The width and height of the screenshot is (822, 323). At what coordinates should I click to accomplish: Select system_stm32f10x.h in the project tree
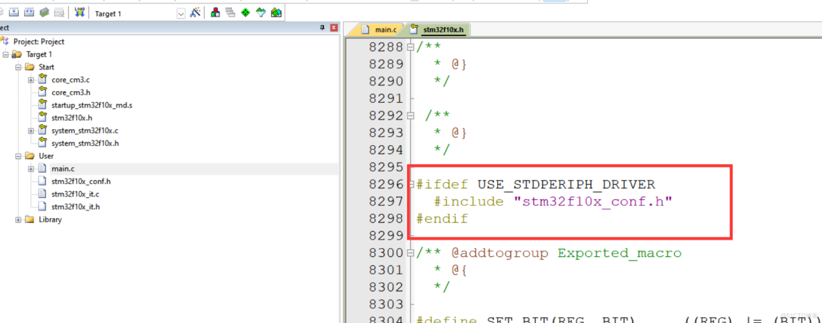85,143
